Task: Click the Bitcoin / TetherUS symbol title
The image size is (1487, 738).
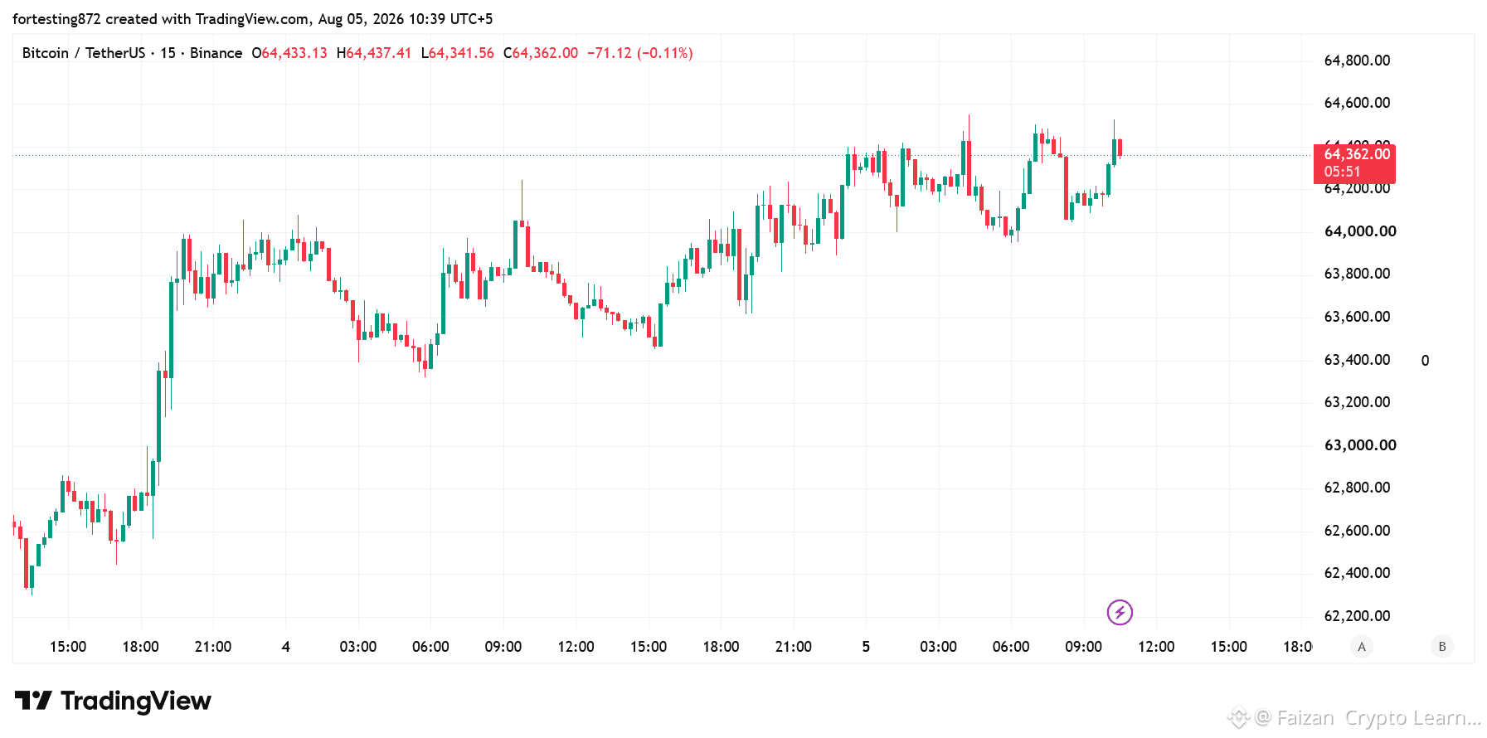Action: (x=84, y=53)
